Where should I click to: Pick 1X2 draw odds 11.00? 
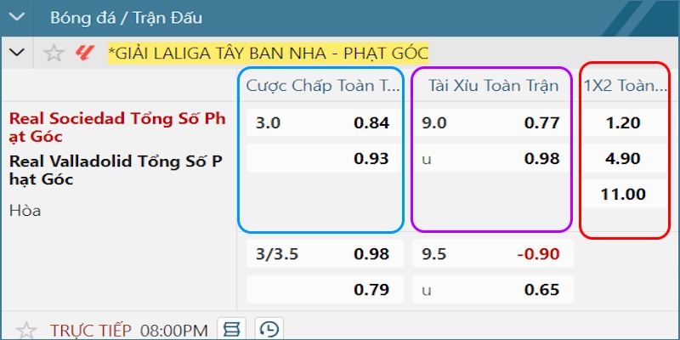pos(624,194)
